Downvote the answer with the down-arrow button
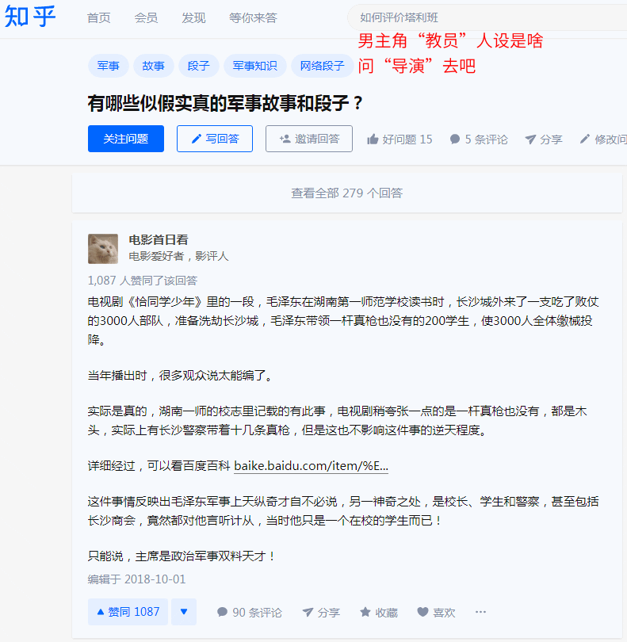This screenshot has height=642, width=627. click(x=184, y=612)
